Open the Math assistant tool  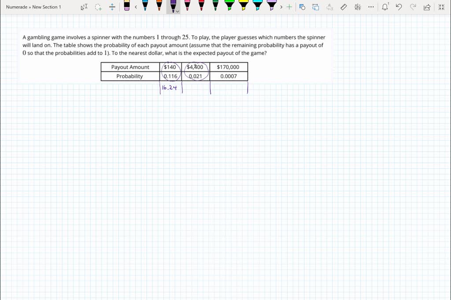pos(358,7)
